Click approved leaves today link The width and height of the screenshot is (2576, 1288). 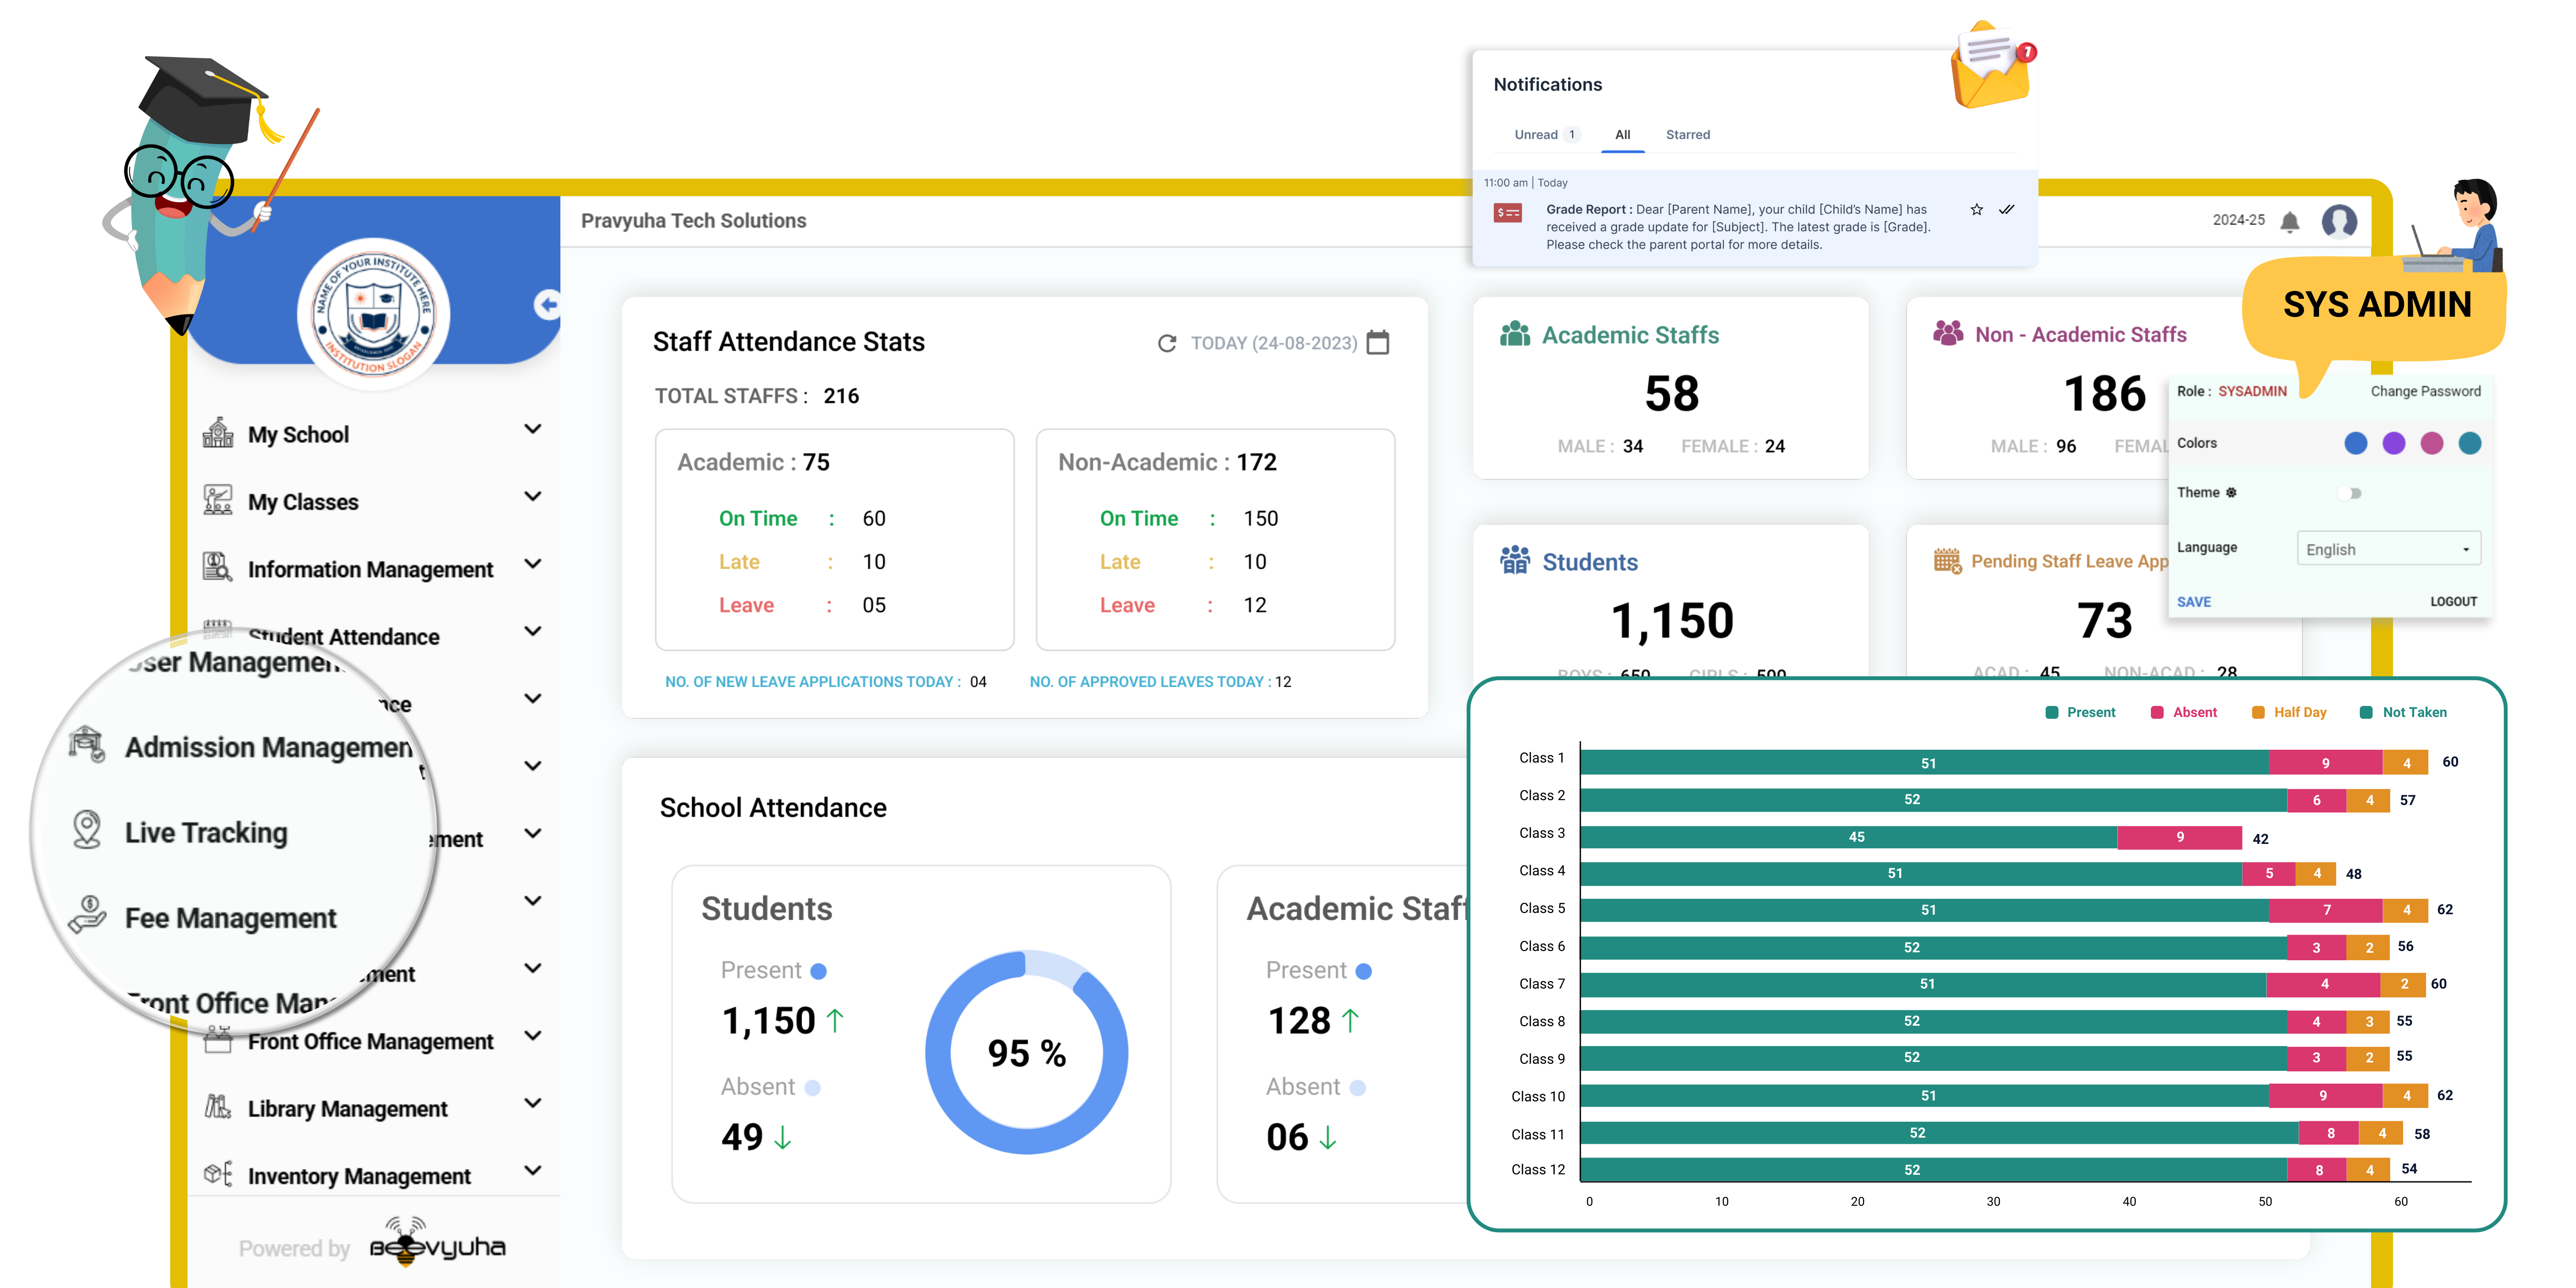point(1160,682)
